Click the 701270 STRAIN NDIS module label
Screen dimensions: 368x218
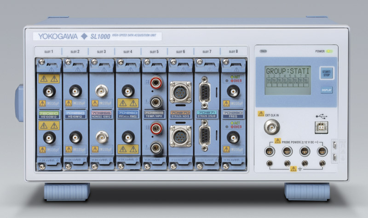click(x=180, y=114)
